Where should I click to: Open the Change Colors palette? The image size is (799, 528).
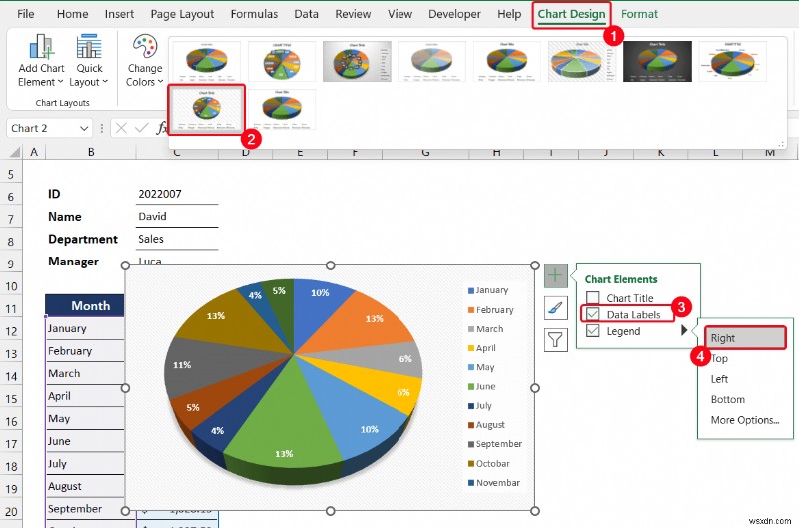[145, 61]
